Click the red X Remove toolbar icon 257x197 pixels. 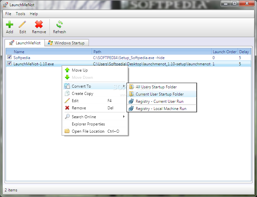[39, 24]
